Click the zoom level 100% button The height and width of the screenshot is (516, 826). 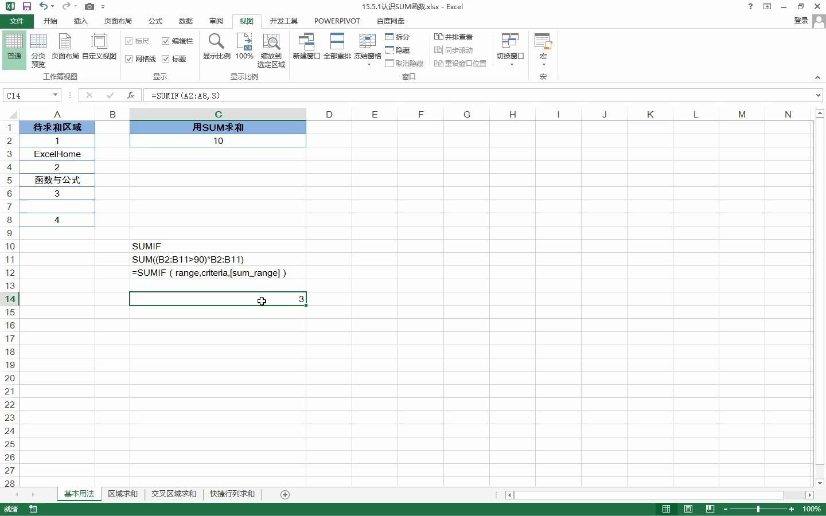[x=812, y=509]
